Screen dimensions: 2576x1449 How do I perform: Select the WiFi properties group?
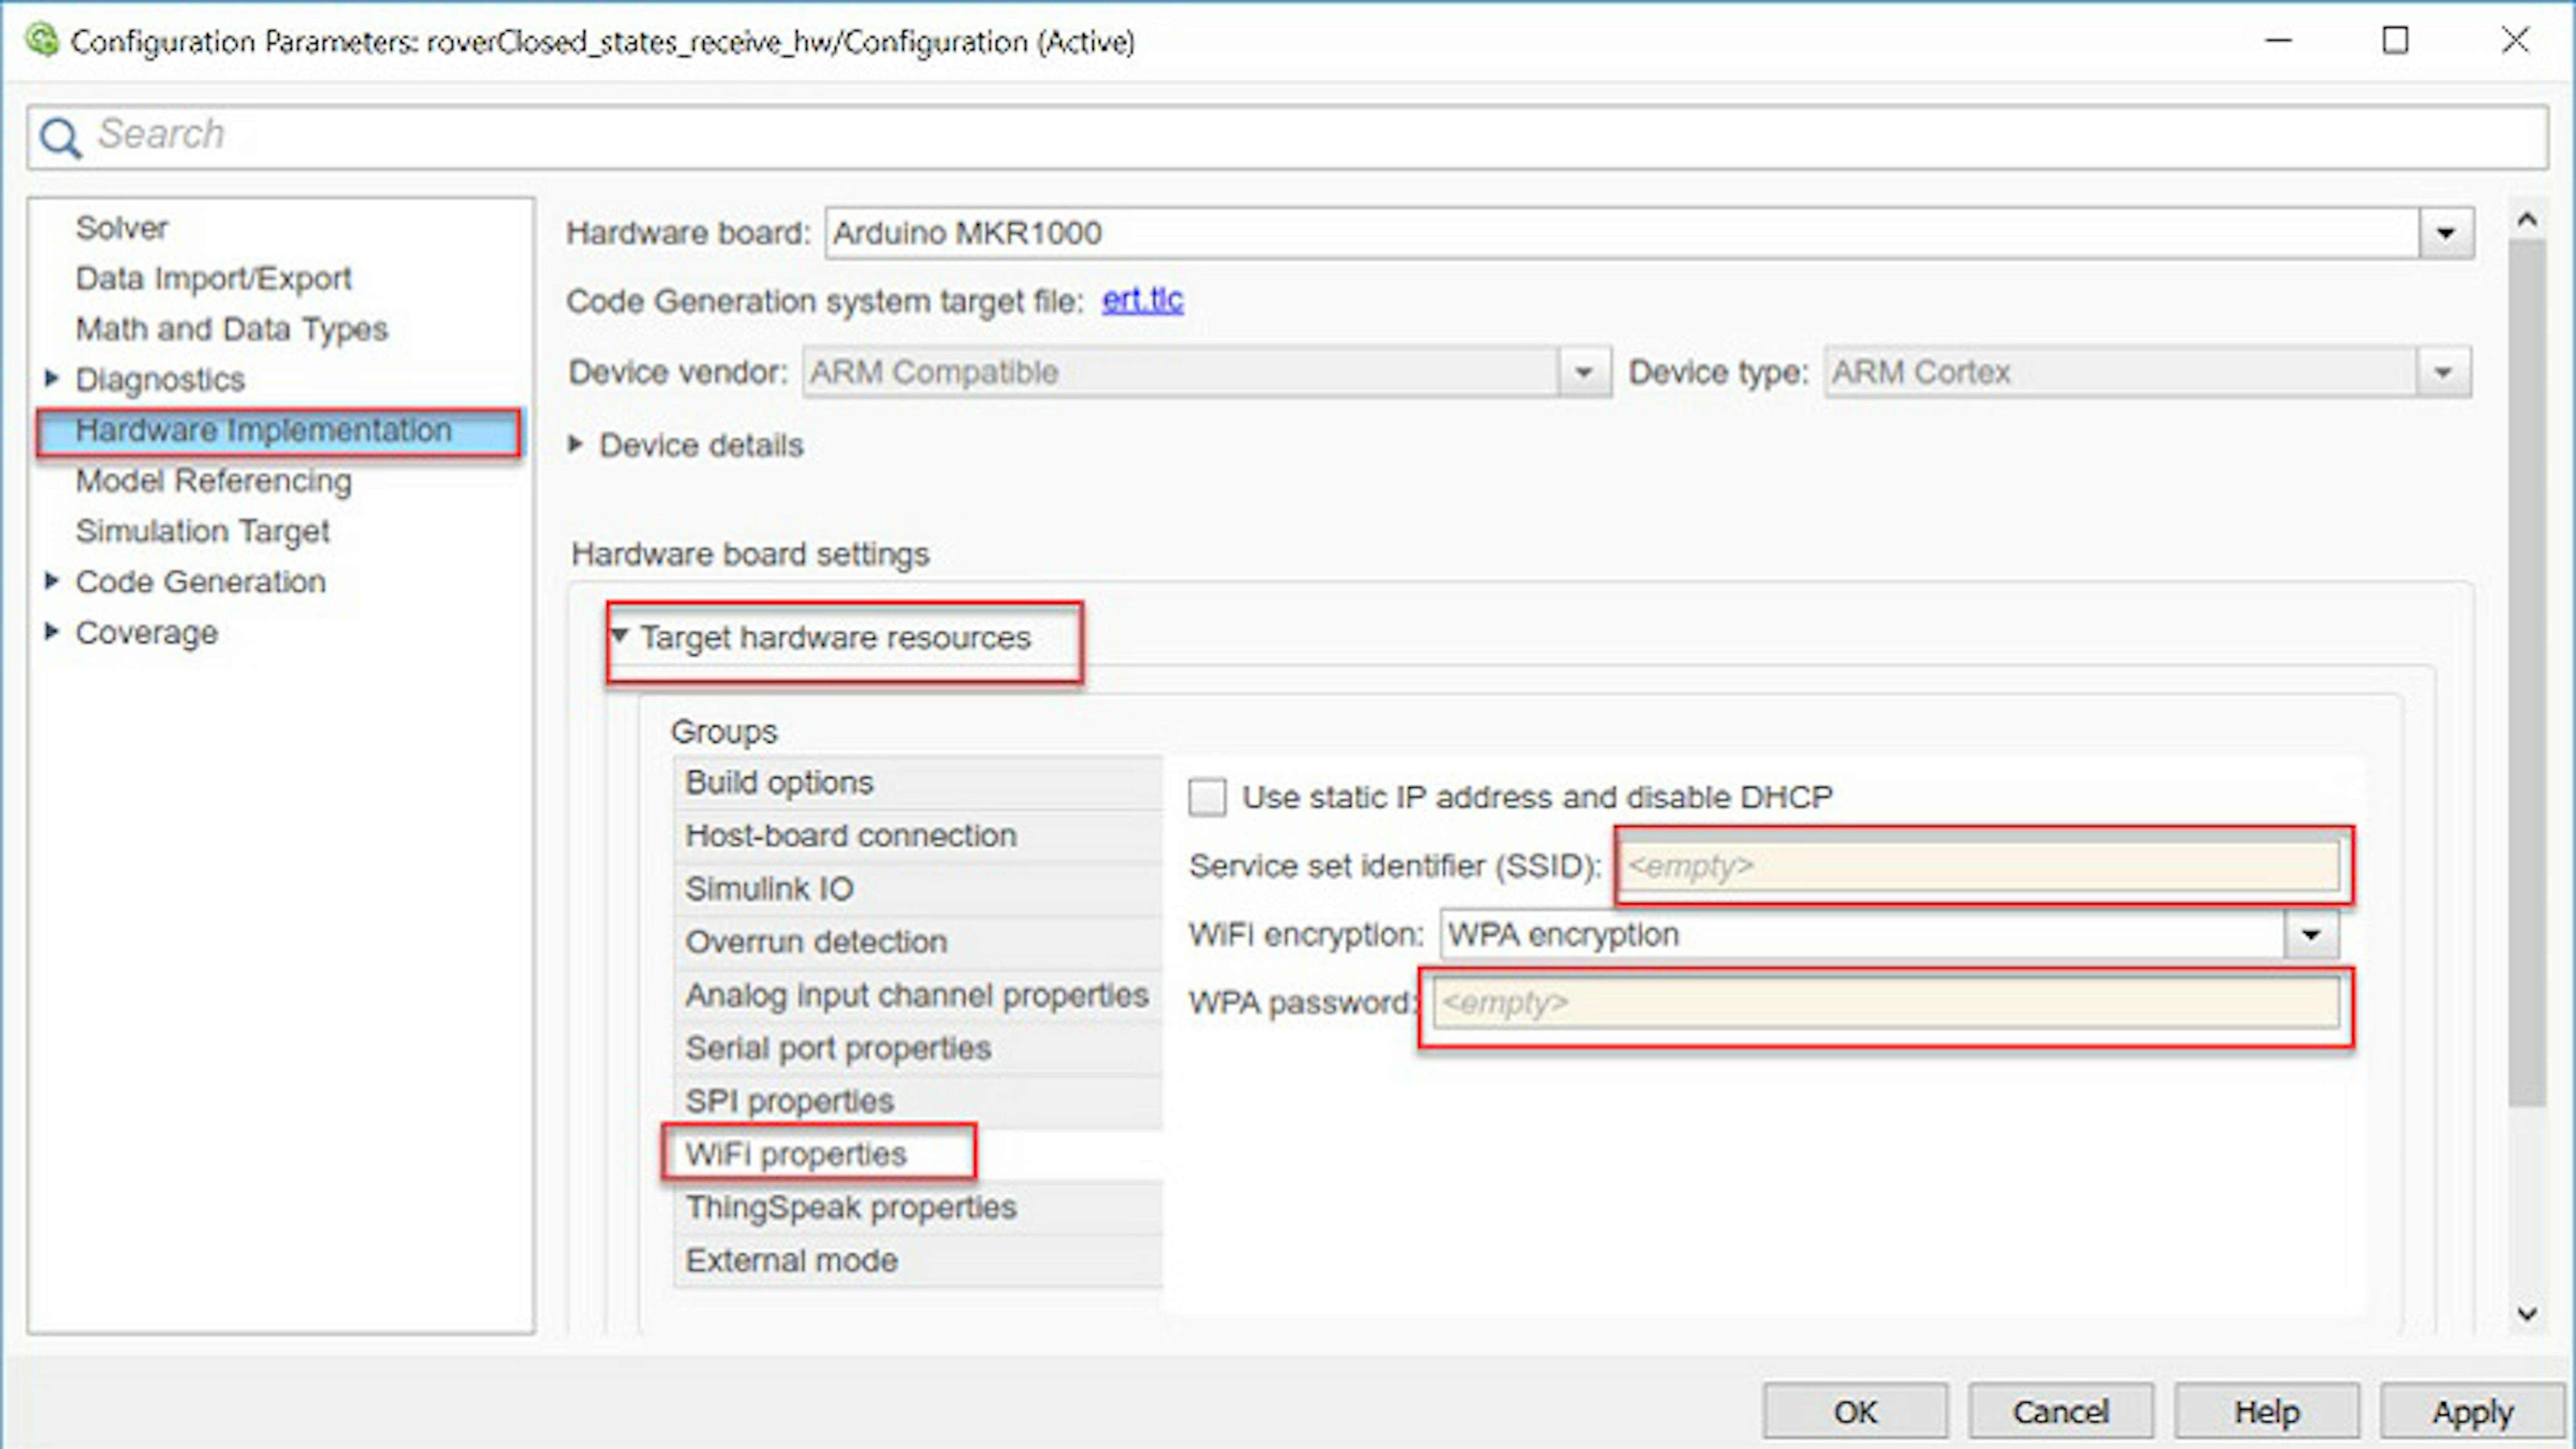click(x=918, y=1154)
